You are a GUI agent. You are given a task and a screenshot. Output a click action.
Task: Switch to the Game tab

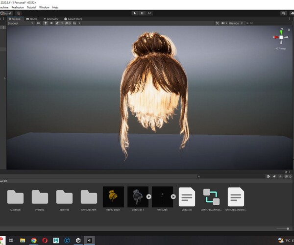pyautogui.click(x=32, y=19)
